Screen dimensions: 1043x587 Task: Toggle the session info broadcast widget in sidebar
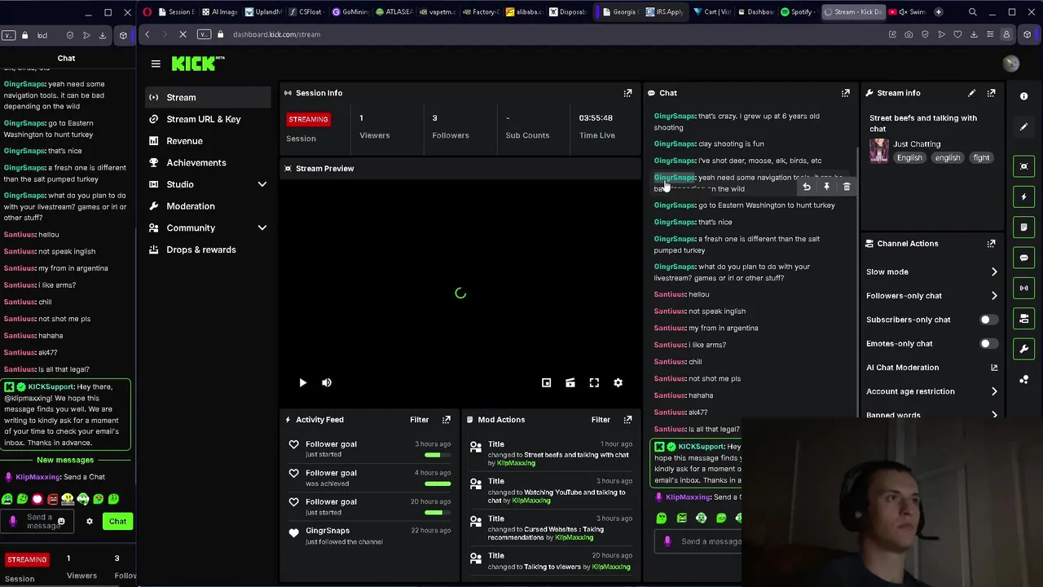pos(1023,288)
